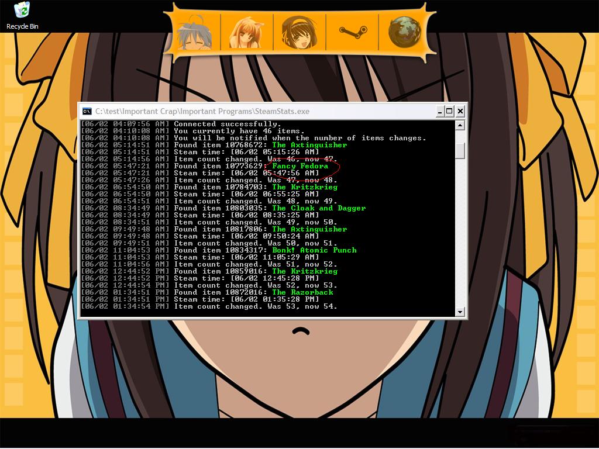Open the Recycle Bin desktop icon
The image size is (599, 449).
[x=22, y=16]
